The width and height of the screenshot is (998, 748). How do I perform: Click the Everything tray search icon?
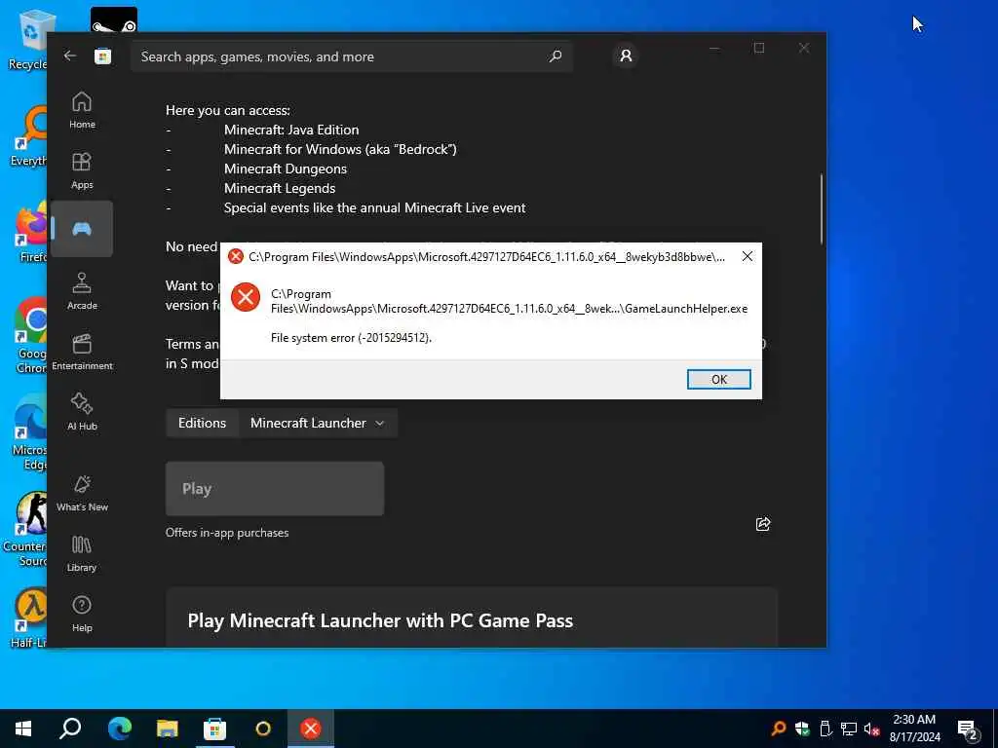point(779,729)
